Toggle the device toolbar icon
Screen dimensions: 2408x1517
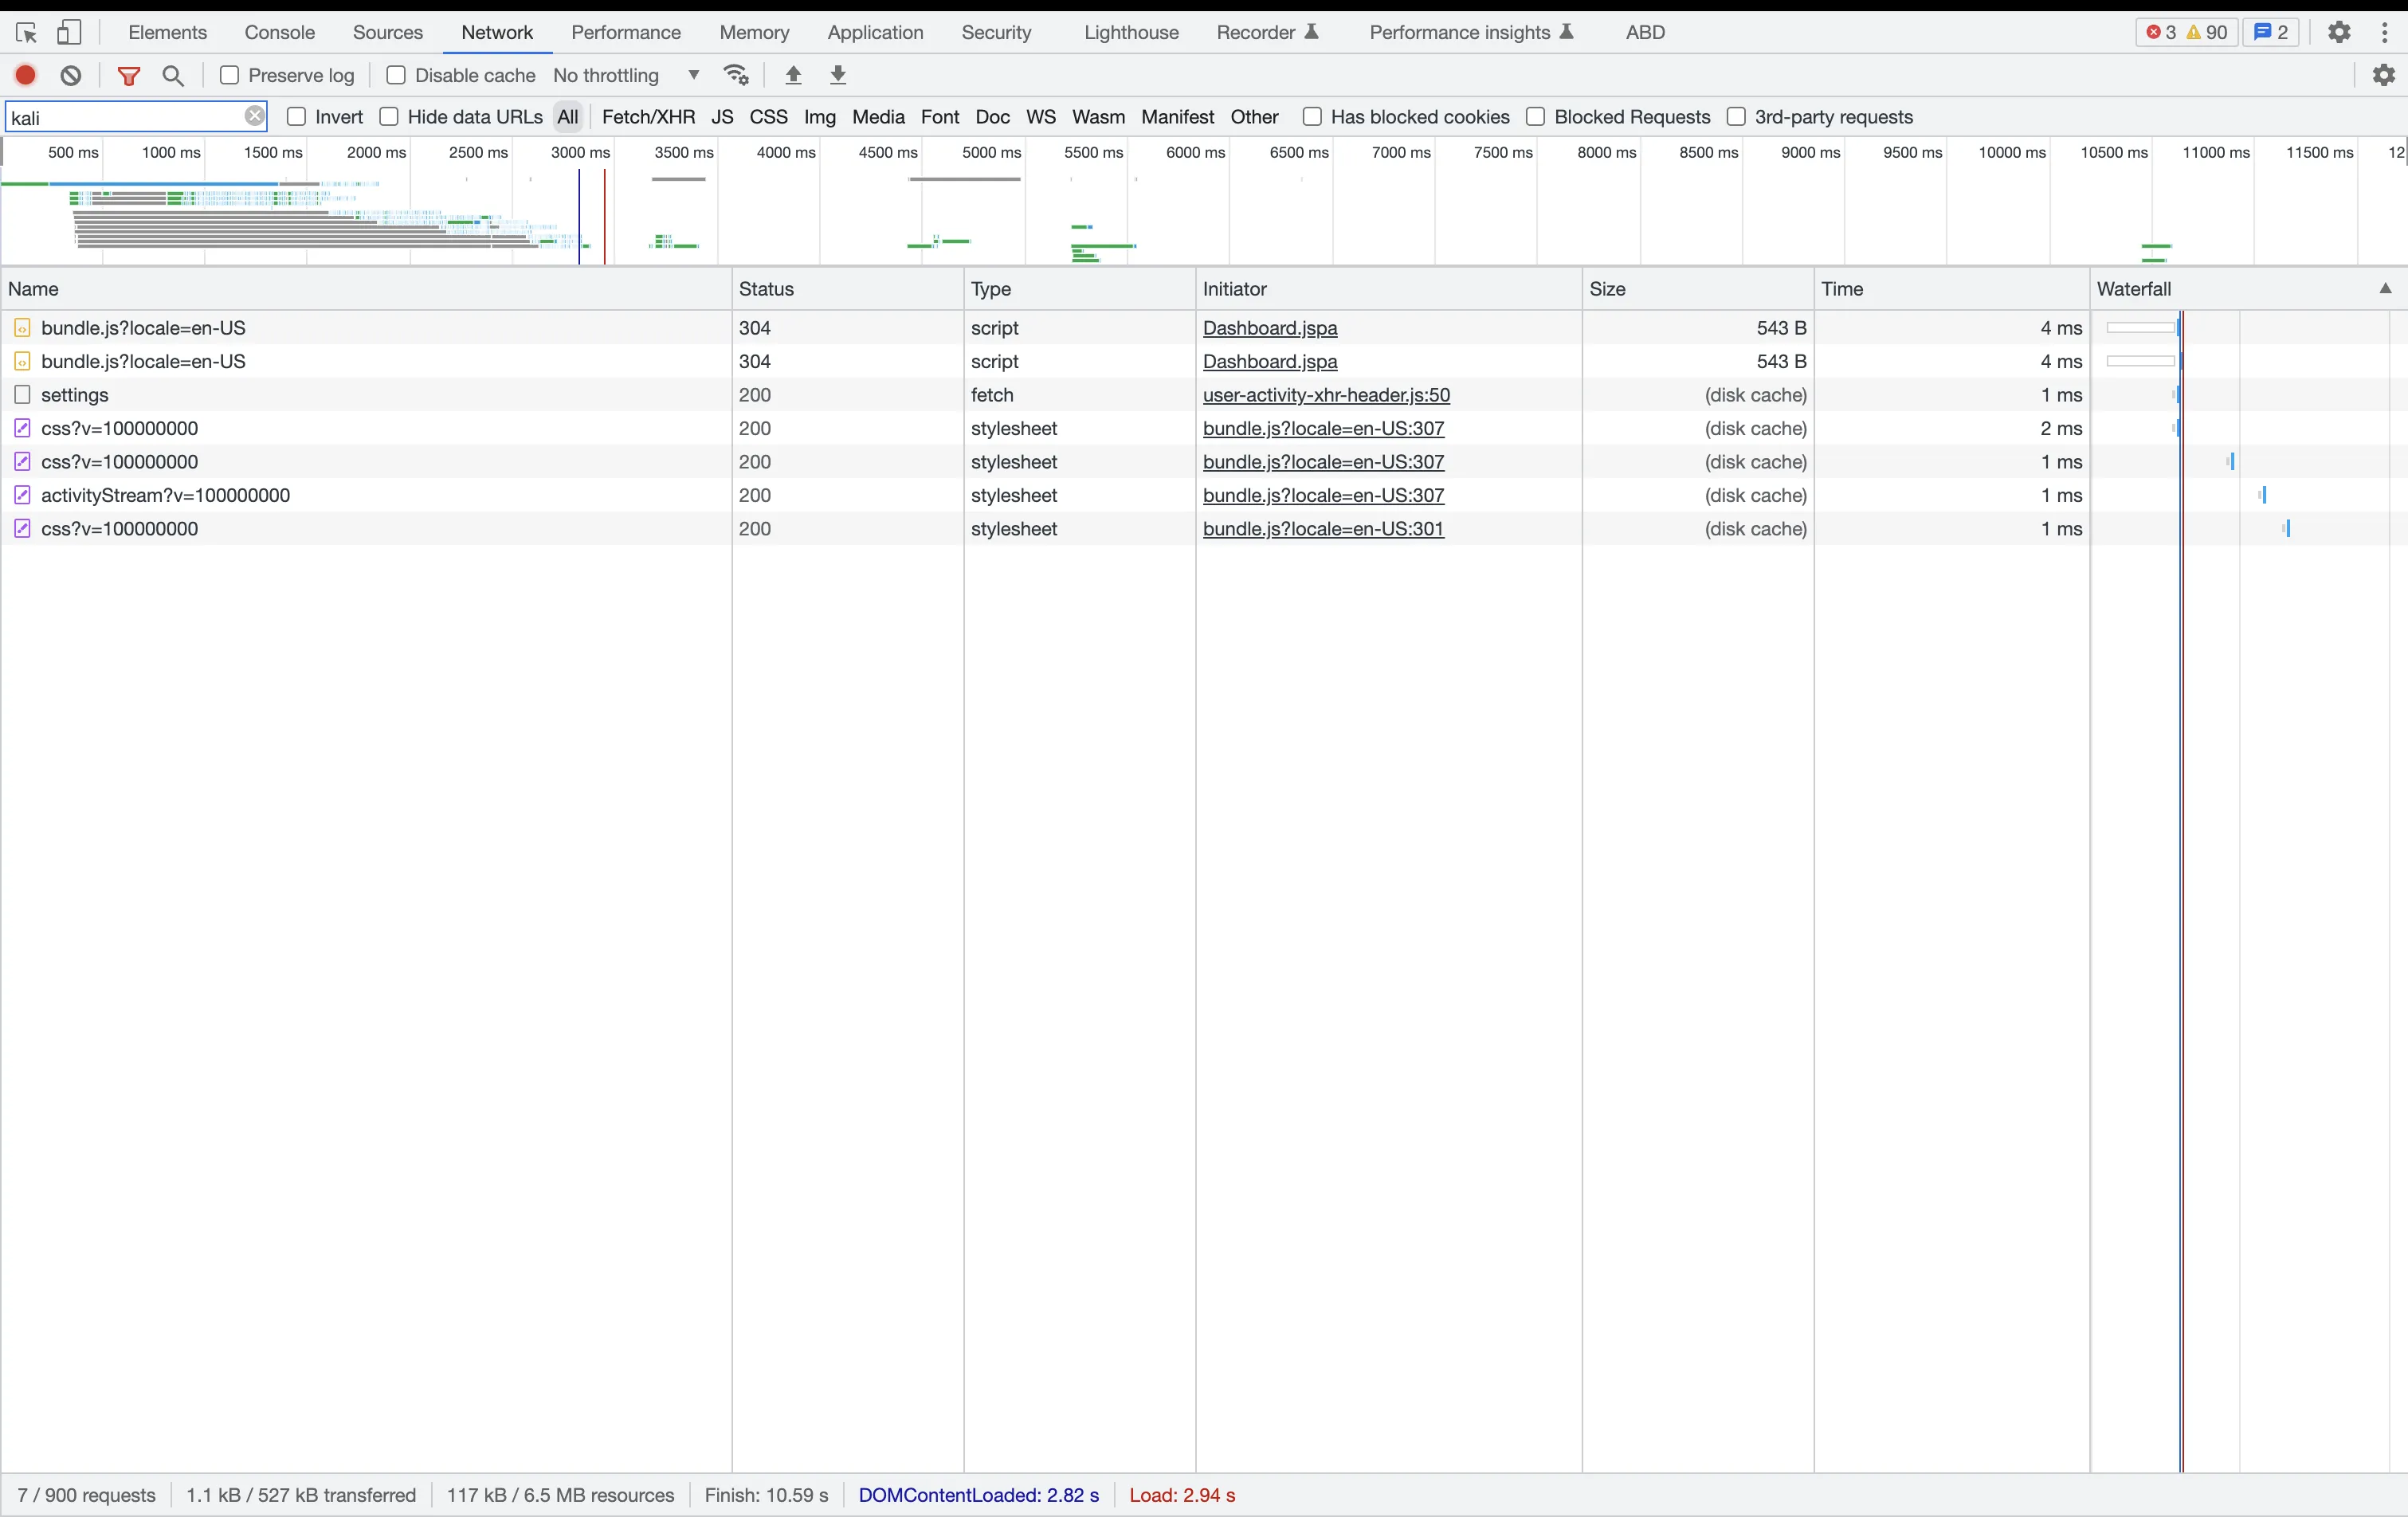coord(68,33)
